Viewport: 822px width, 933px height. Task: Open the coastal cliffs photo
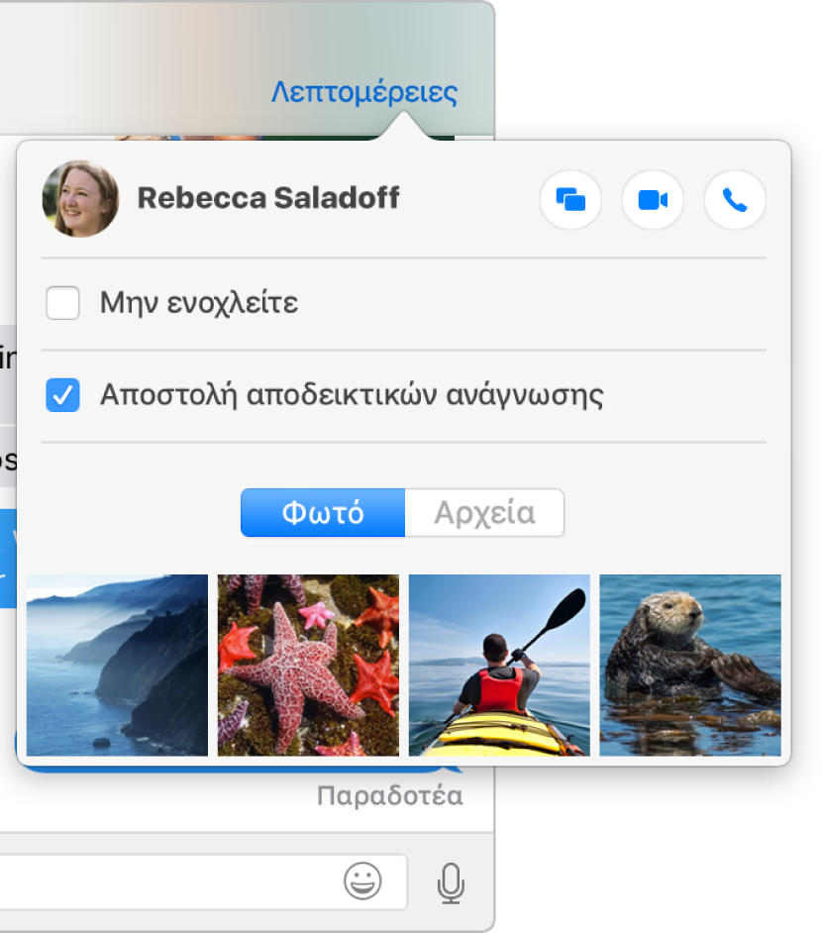(x=117, y=666)
